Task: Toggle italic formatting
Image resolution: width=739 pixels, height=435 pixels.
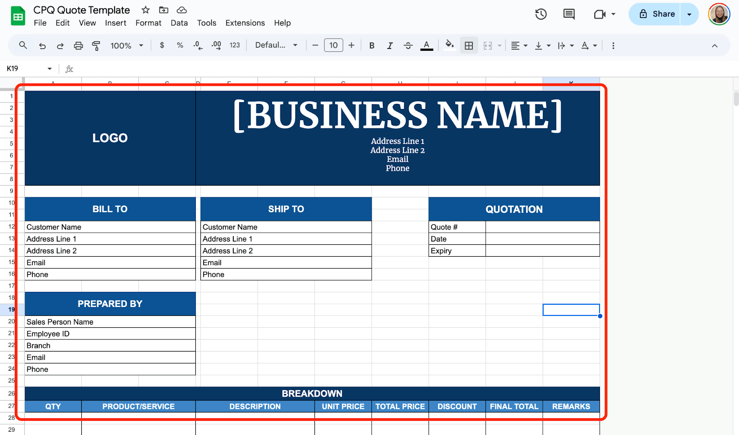Action: tap(390, 46)
